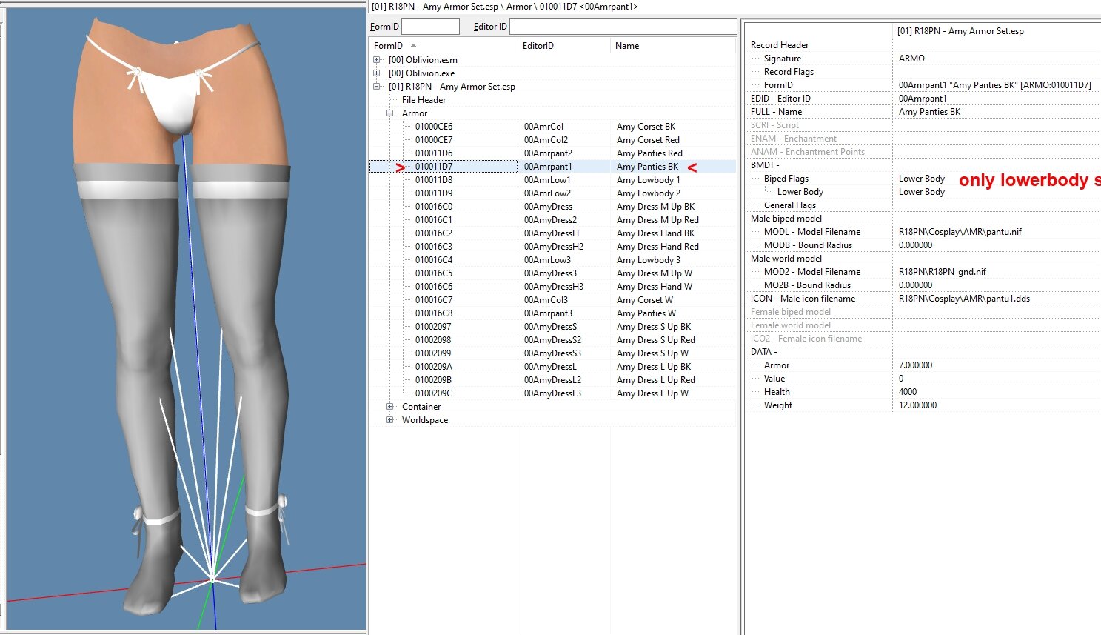Click the ICON value pantu1.dds path
This screenshot has height=635, width=1101.
point(964,299)
